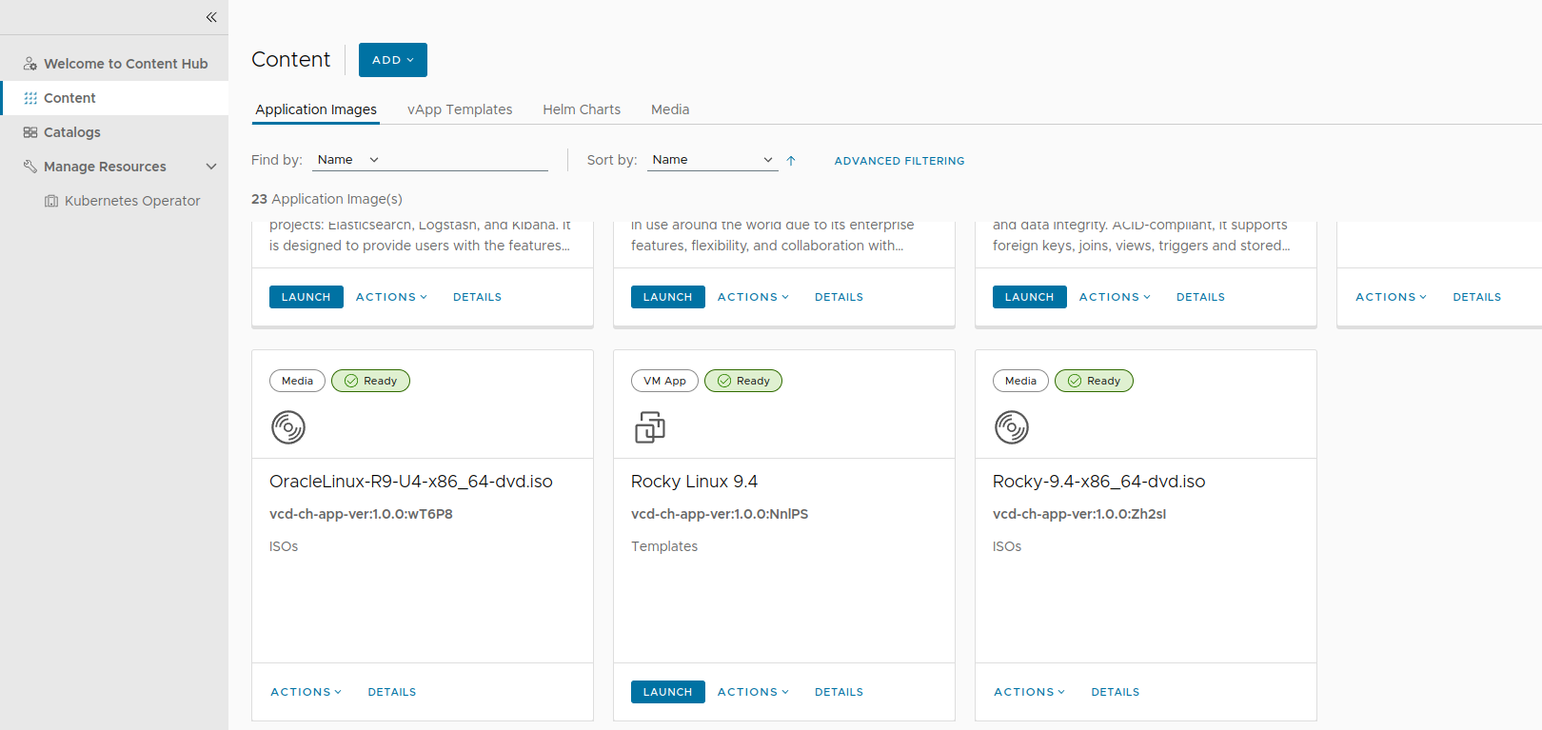Go to the Media tab
The image size is (1542, 730).
coord(670,109)
